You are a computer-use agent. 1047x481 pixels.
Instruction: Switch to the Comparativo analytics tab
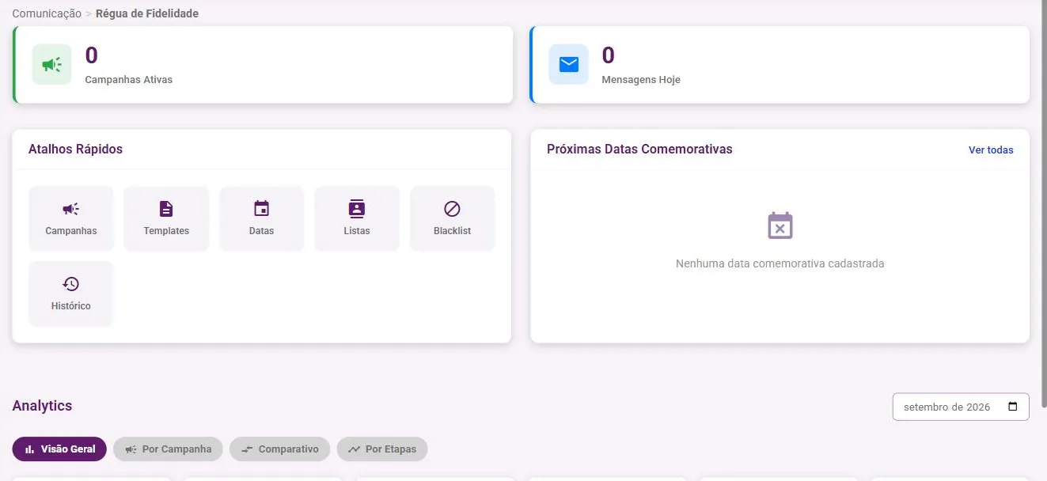point(279,449)
